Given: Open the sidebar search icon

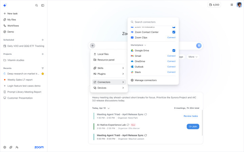Looking at the screenshot, I should click(x=36, y=5).
